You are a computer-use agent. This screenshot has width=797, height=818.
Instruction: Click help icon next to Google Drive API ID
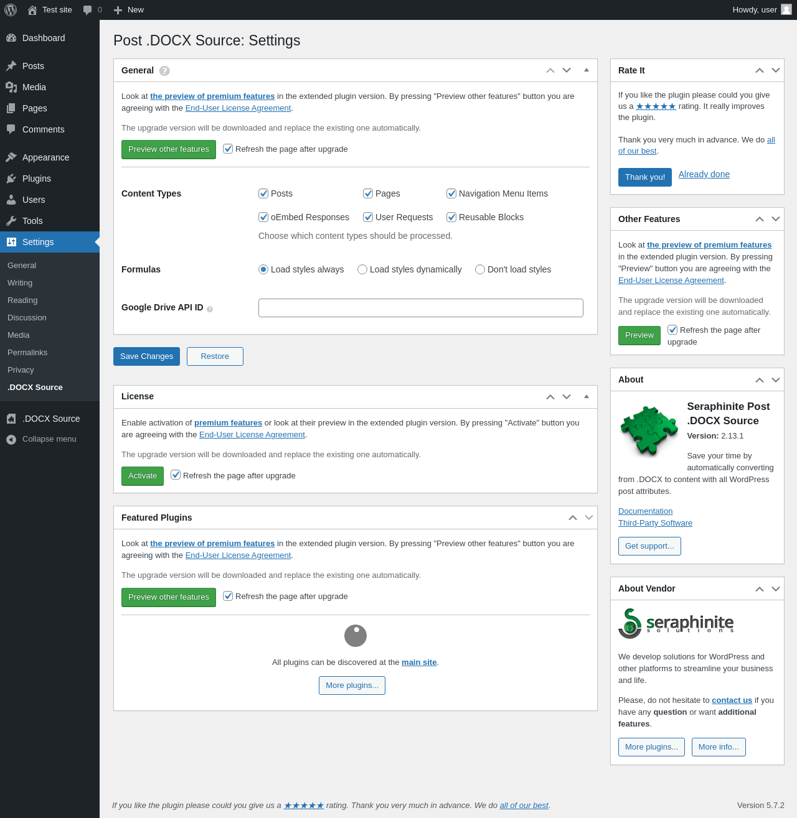(x=210, y=309)
